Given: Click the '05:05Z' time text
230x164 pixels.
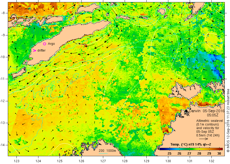Looking at the screenshot, I should tap(212, 115).
